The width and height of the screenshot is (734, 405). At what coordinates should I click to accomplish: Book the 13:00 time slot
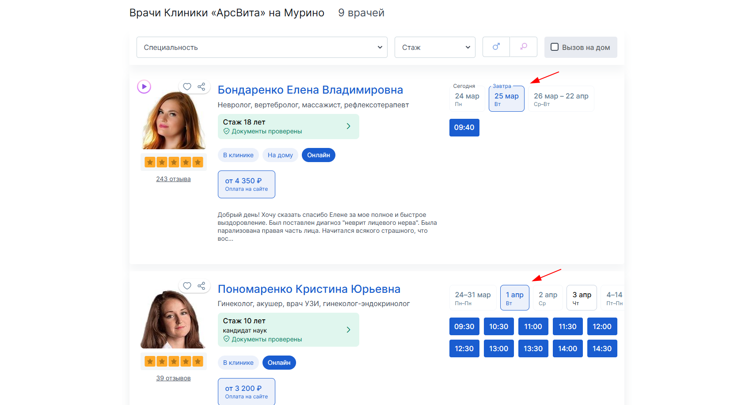pos(499,348)
